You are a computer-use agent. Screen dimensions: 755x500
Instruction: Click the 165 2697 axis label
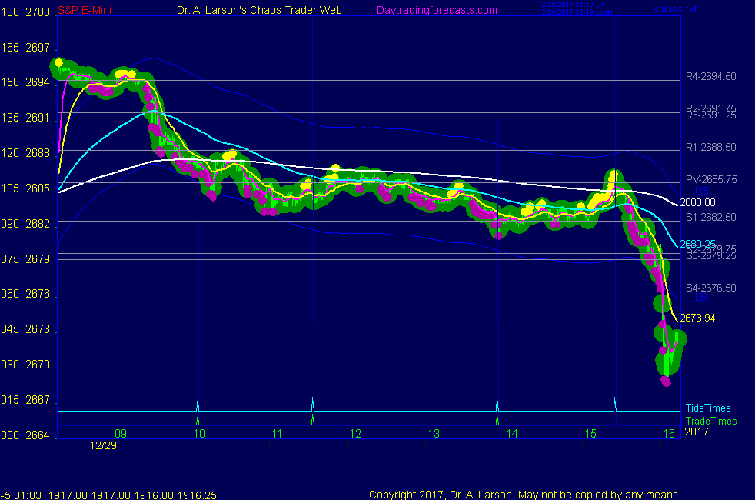(x=25, y=48)
